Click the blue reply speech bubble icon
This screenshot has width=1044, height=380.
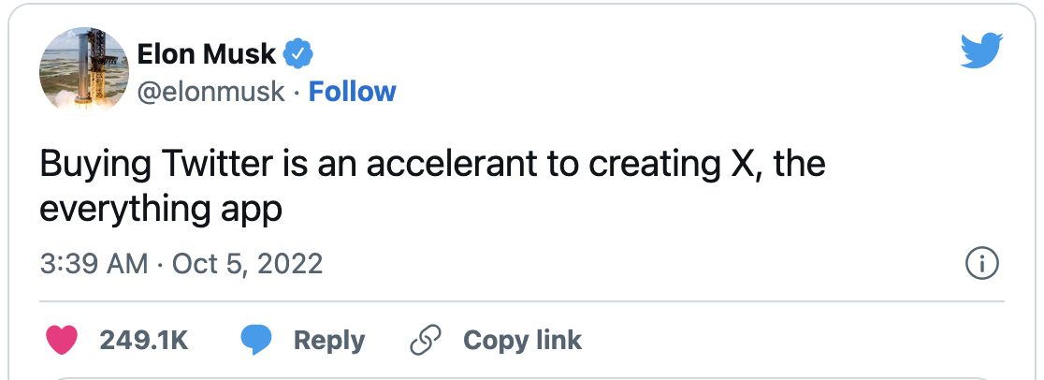click(255, 340)
